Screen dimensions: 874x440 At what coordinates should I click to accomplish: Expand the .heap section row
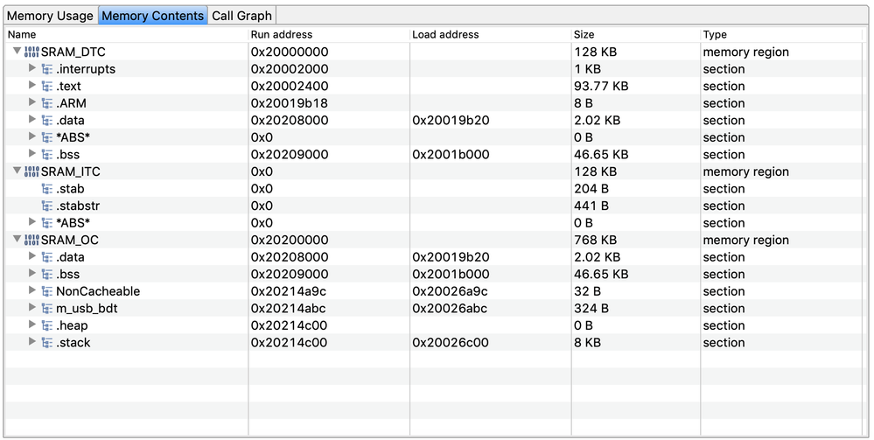pos(32,325)
